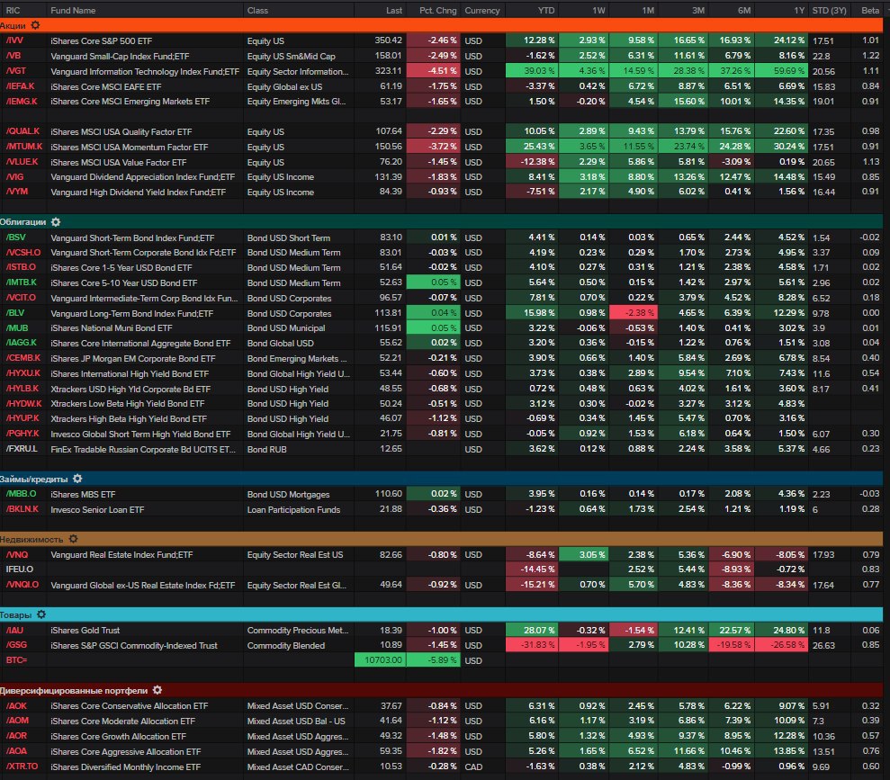Viewport: 890px width, 780px height.
Task: Click iShares S&P GSCI Commodity-Indexed Trust
Action: 134,646
